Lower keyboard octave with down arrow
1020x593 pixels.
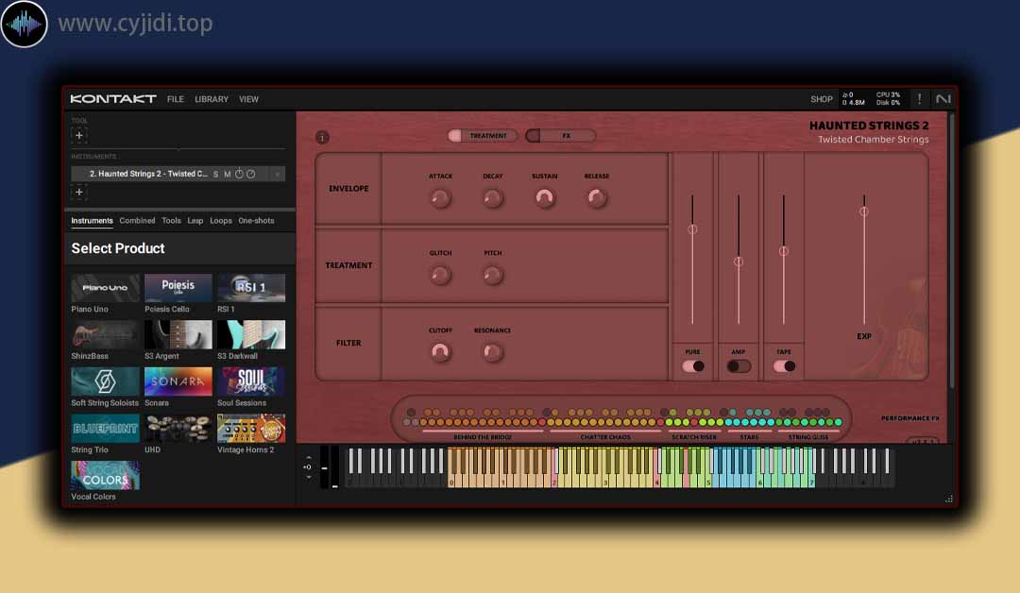pos(308,477)
